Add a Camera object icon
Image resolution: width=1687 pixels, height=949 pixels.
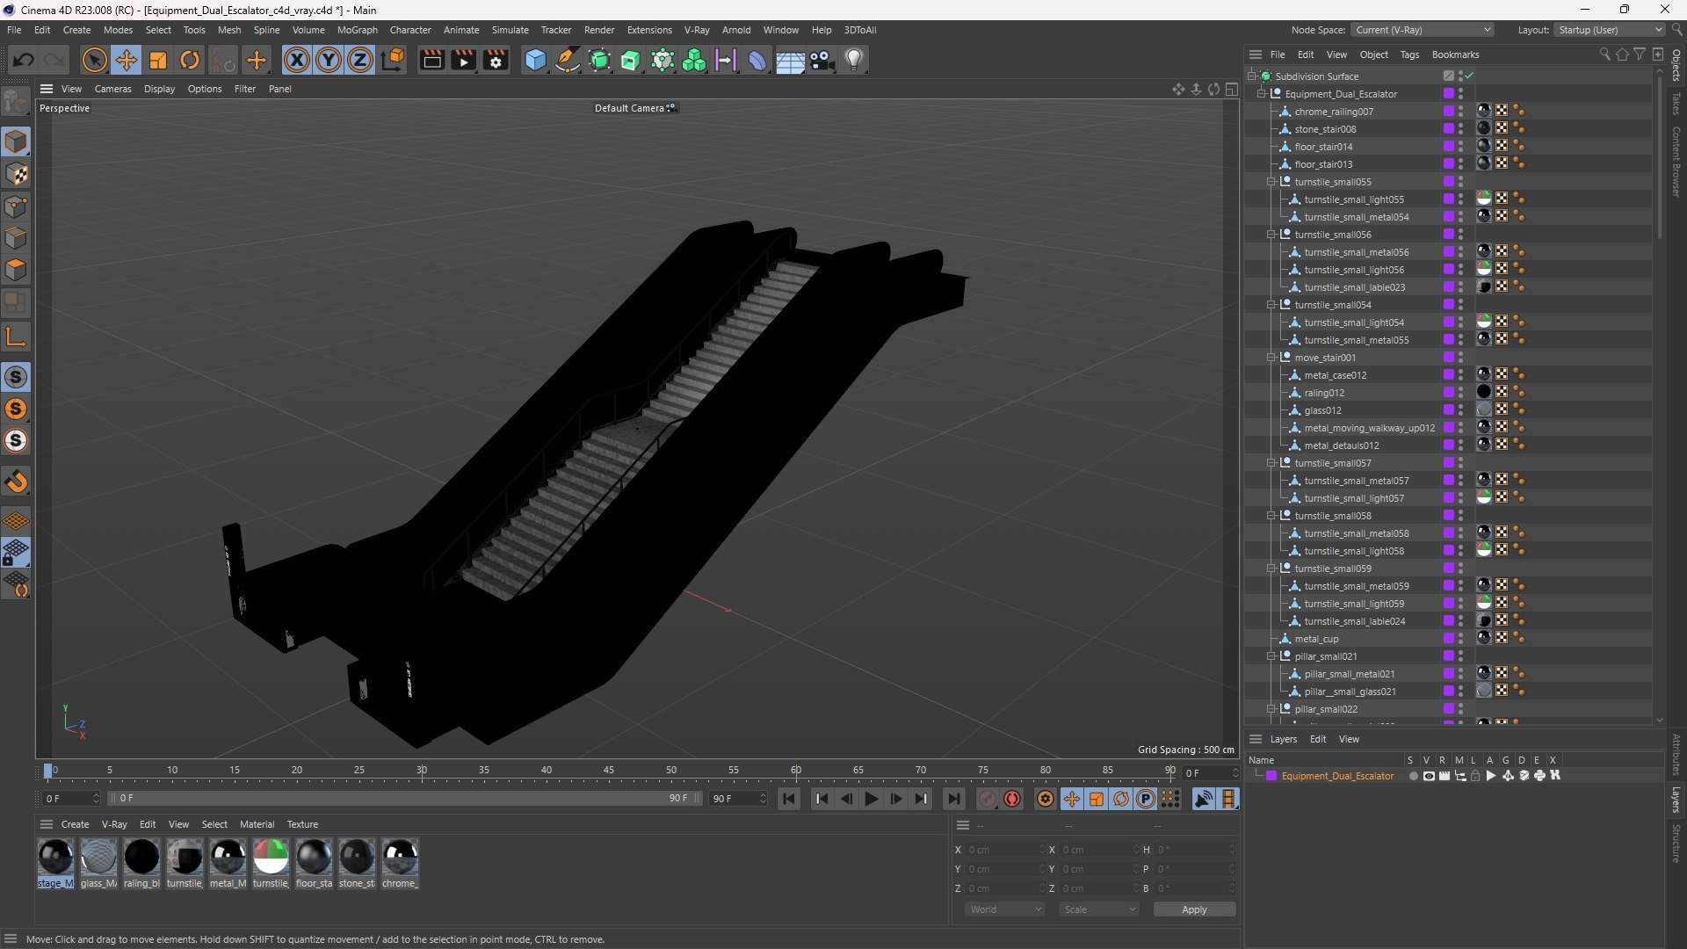(x=822, y=60)
